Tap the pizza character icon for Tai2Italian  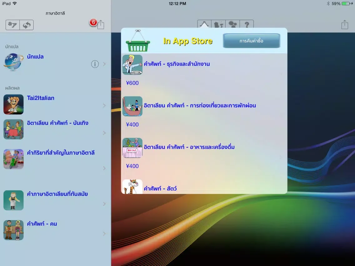[13, 104]
